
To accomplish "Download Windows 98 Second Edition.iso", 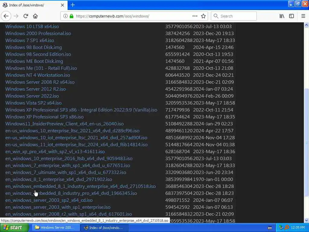I will (x=38, y=54).
